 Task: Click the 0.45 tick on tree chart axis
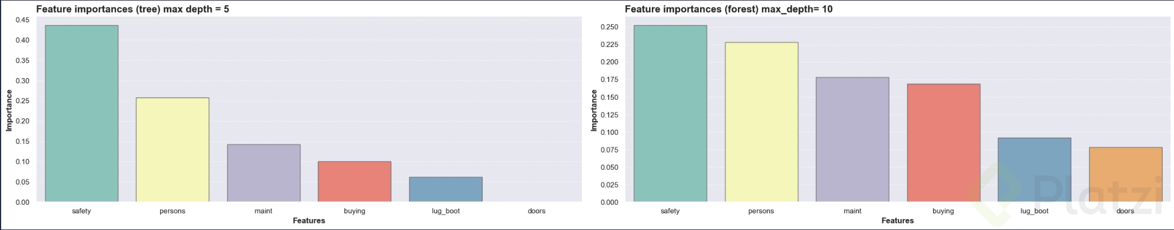22,20
